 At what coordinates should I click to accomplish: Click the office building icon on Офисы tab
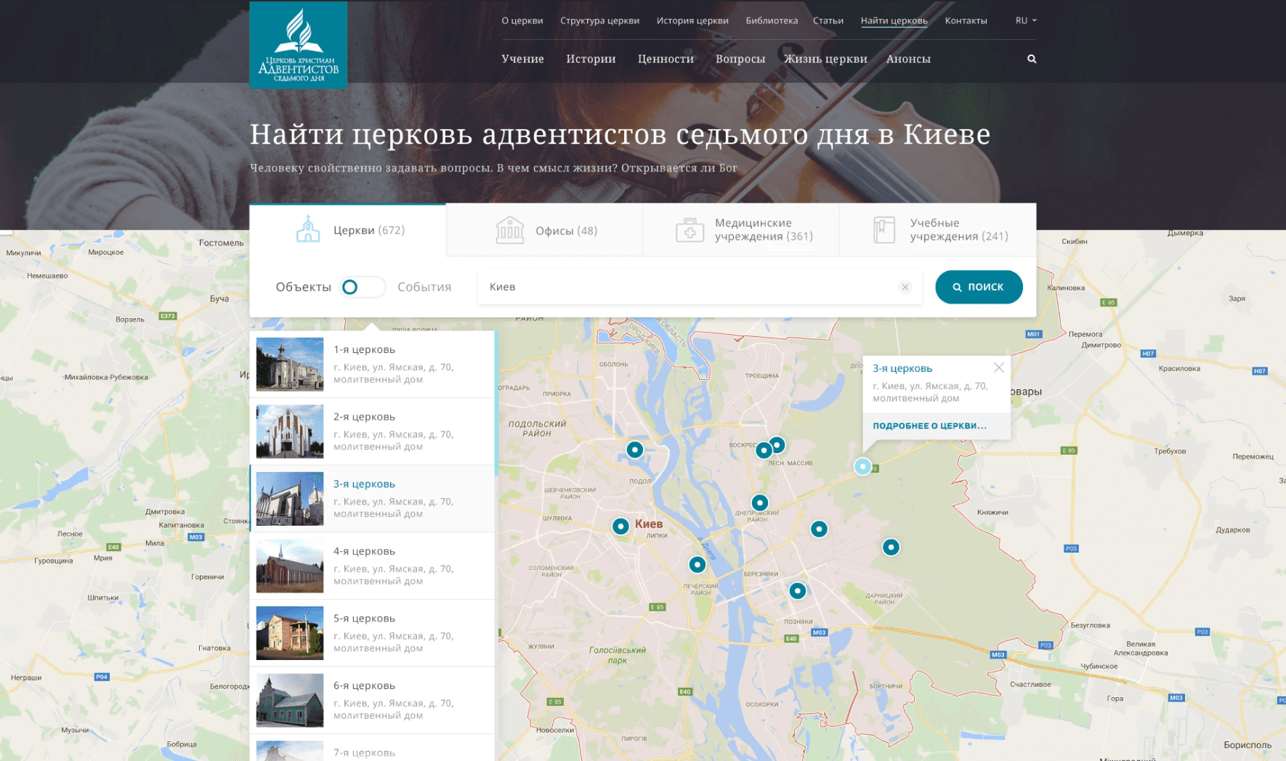[x=509, y=230]
